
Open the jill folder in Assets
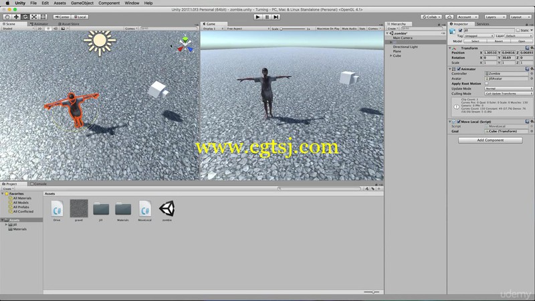(101, 209)
